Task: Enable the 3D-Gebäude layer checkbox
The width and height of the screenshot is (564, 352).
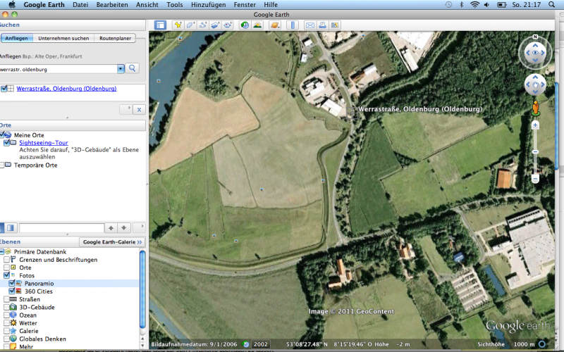Action: click(x=7, y=307)
